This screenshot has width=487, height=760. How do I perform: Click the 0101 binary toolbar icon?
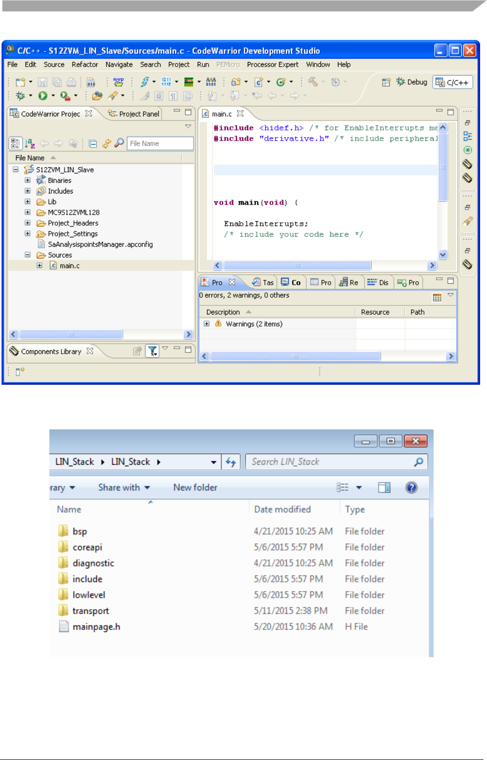(211, 82)
